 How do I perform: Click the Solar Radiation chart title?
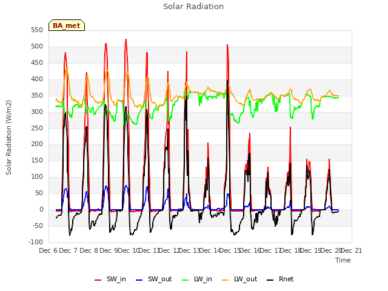(x=193, y=7)
